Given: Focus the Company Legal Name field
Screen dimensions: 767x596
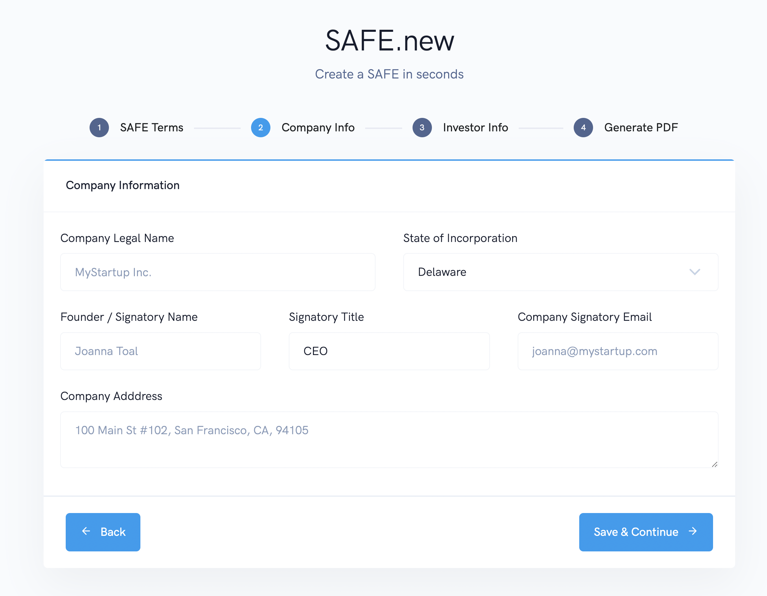Looking at the screenshot, I should (x=218, y=272).
